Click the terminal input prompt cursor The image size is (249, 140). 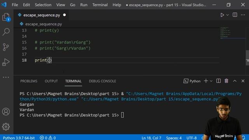coord(122,115)
